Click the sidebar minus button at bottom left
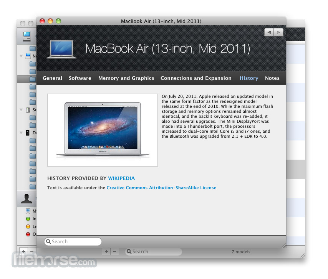328x279 pixels. tap(32, 251)
